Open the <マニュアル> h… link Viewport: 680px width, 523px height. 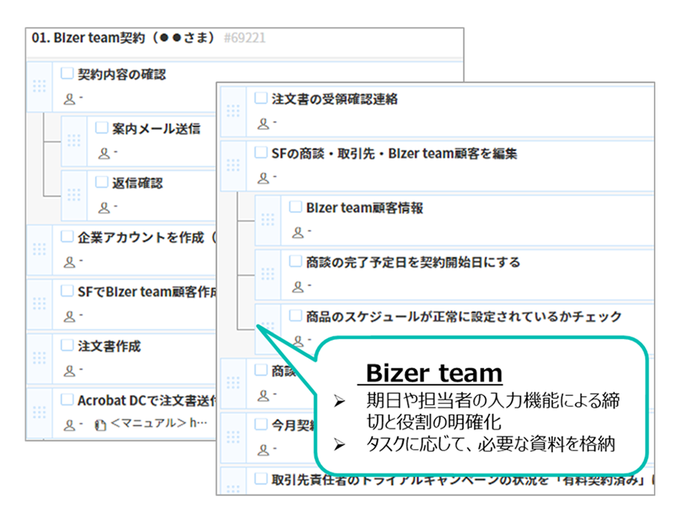tap(158, 423)
